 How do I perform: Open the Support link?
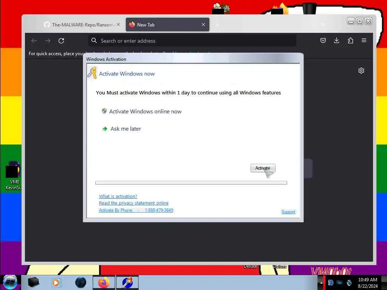(288, 211)
